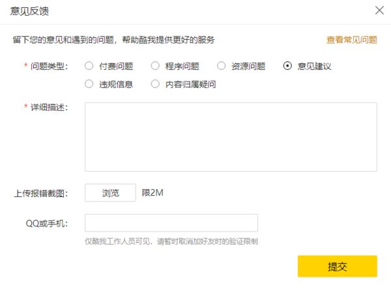
Task: Click the hint text below the QQ field
Action: 171,241
